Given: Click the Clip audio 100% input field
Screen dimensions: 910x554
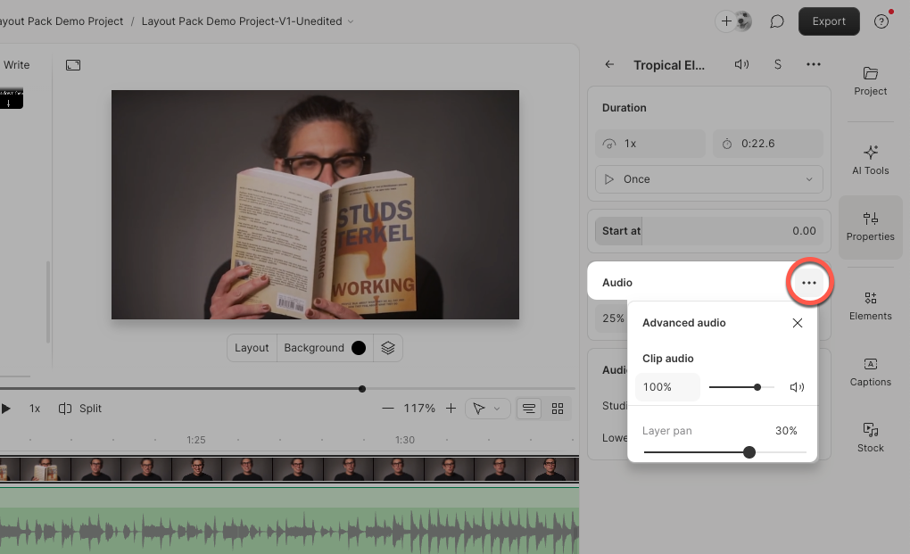Looking at the screenshot, I should coord(666,386).
